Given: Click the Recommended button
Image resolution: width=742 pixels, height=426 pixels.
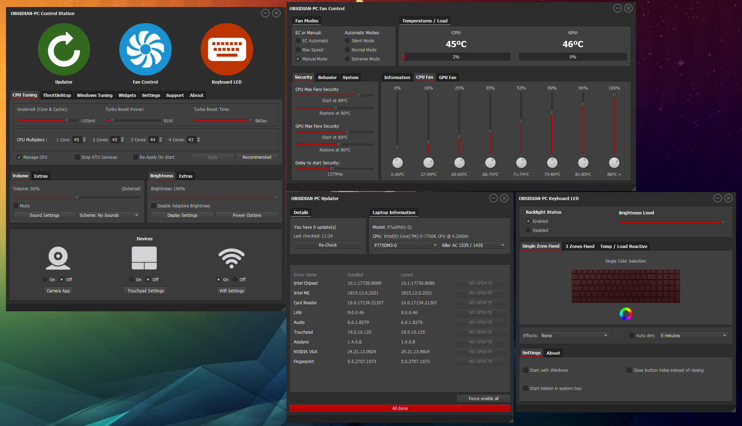Looking at the screenshot, I should pos(257,157).
